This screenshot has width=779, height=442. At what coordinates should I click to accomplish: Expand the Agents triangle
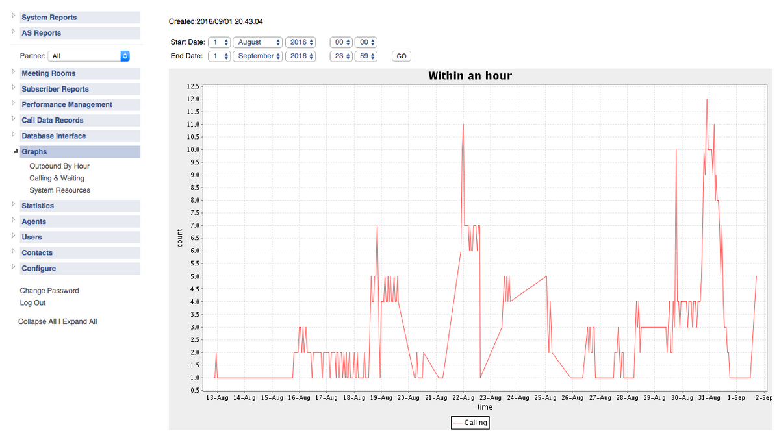click(14, 220)
